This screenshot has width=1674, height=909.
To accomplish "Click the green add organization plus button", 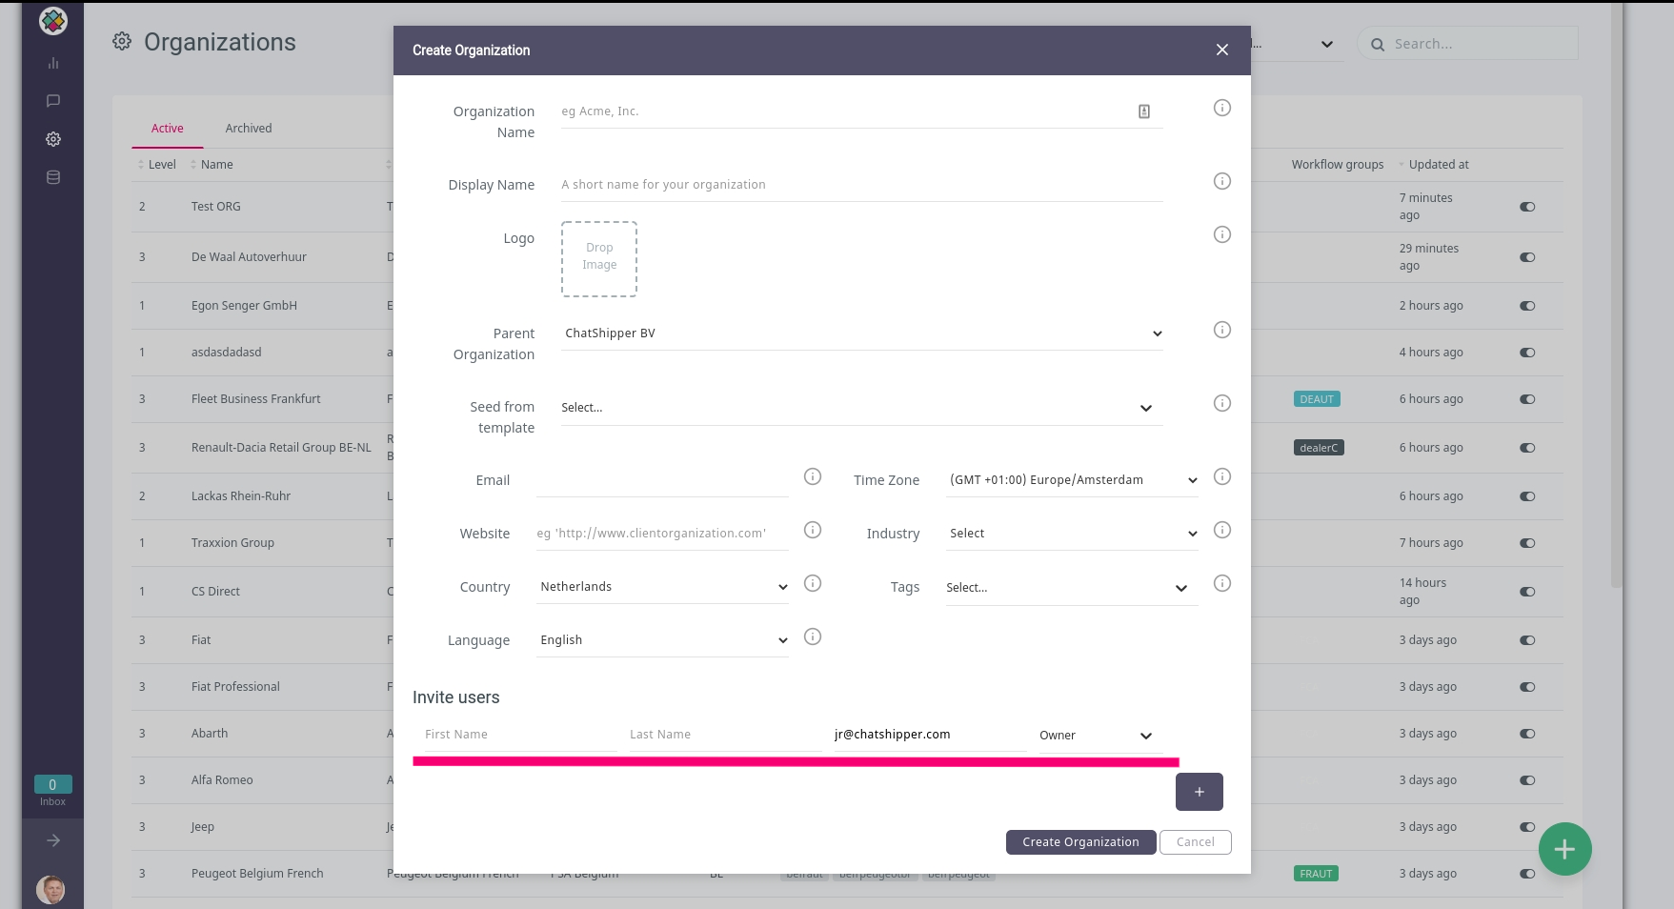I will (1564, 849).
